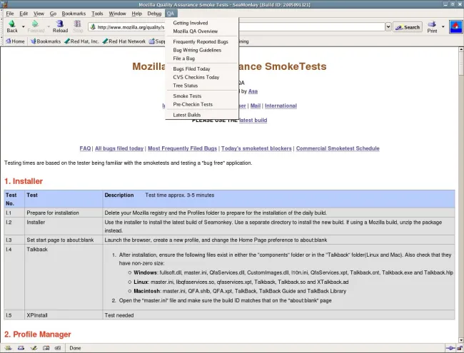The image size is (464, 353).
Task: Open the Back button history dropdown arrow
Action: (x=24, y=27)
